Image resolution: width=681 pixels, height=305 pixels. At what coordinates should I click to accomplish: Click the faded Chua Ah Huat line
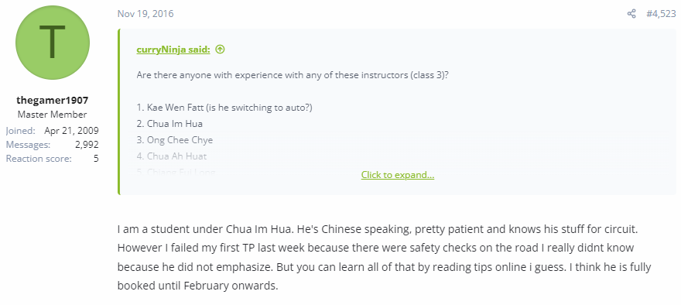click(172, 156)
